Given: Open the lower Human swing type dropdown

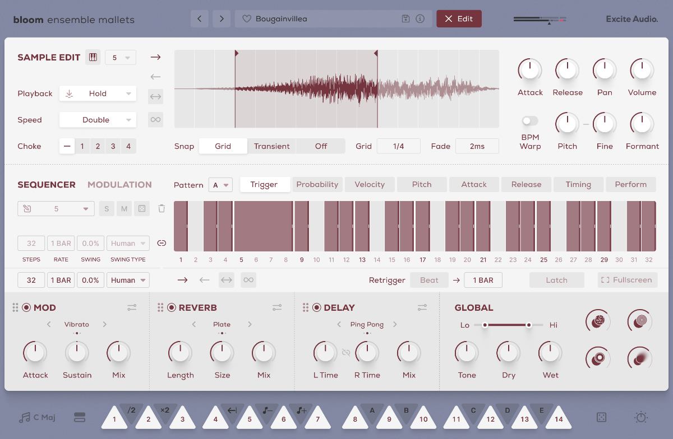Looking at the screenshot, I should point(128,280).
